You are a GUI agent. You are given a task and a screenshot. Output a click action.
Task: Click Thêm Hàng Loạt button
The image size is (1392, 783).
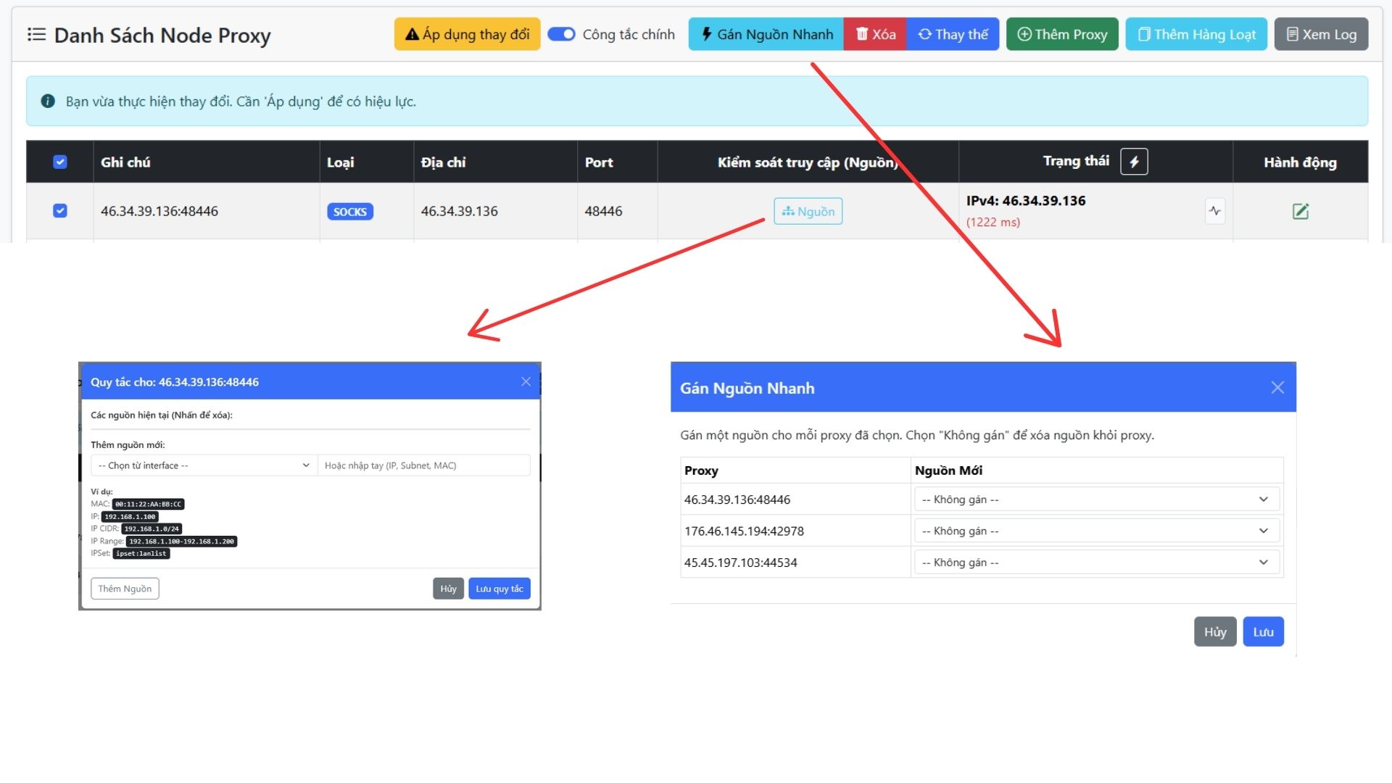coord(1196,34)
